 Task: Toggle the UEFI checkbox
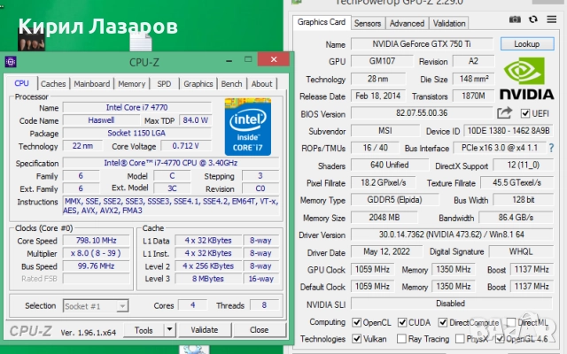tap(525, 113)
